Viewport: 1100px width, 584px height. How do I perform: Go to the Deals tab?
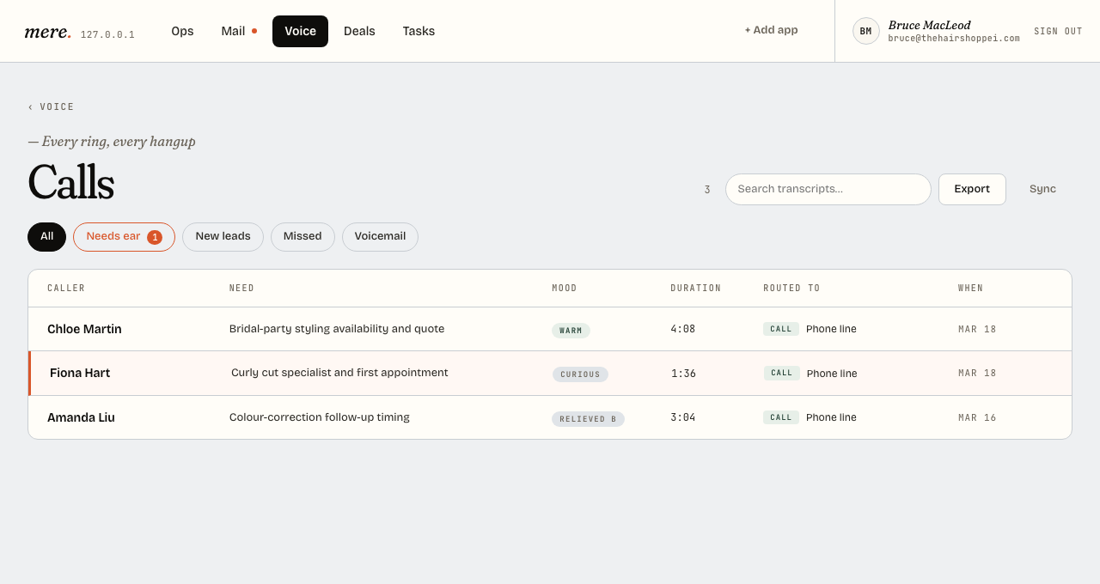click(359, 31)
